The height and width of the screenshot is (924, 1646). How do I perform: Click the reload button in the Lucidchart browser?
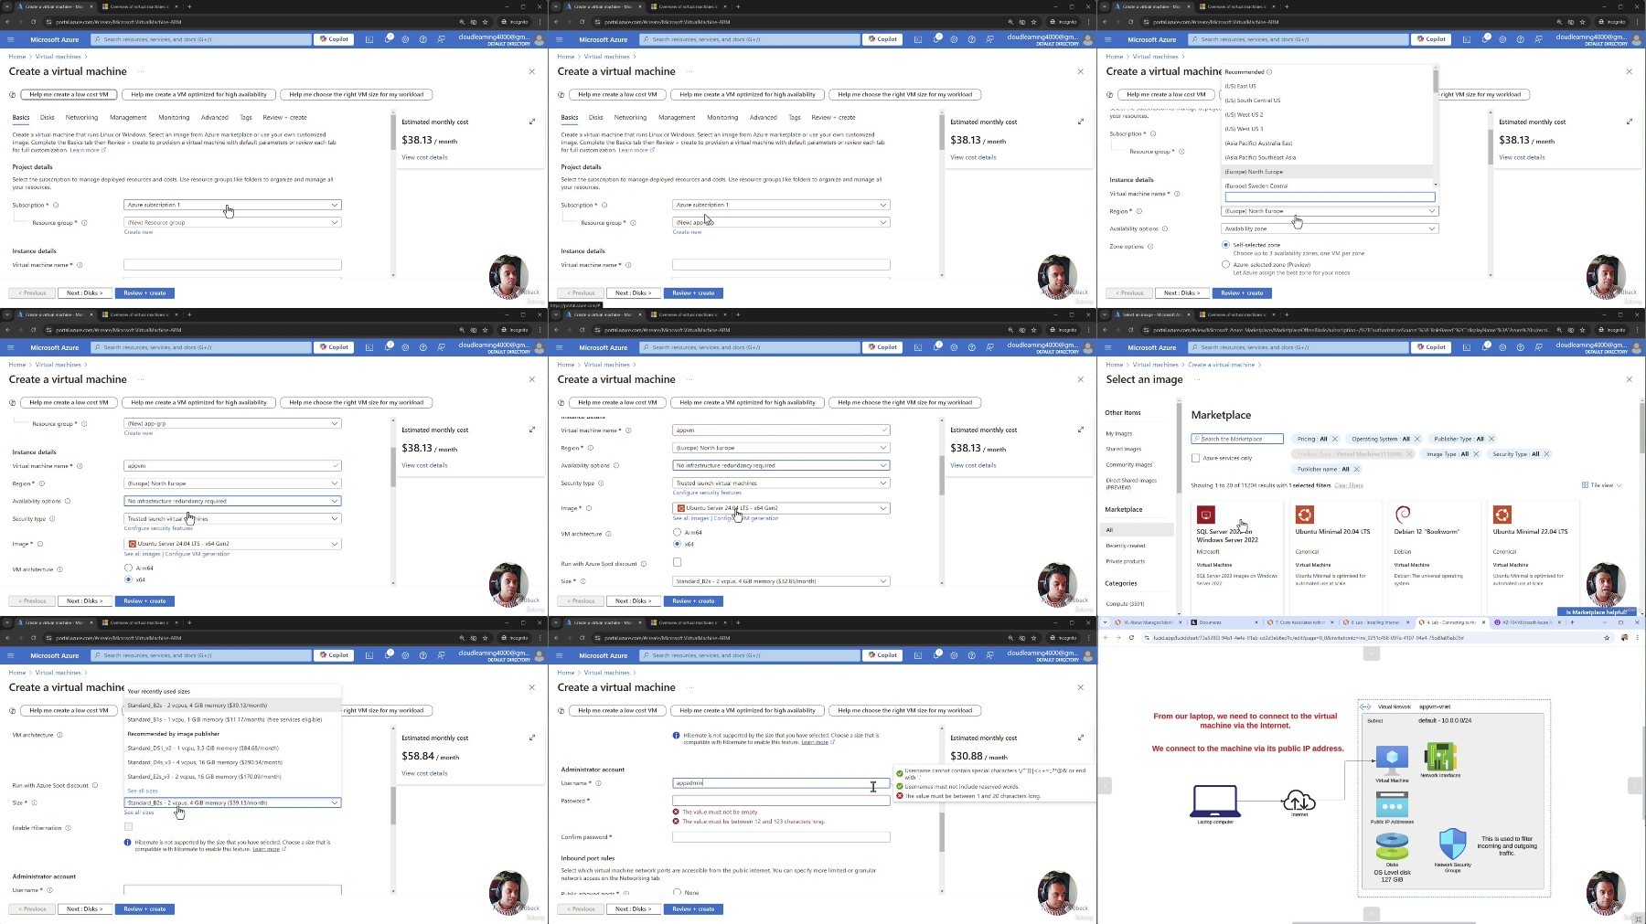1131,638
